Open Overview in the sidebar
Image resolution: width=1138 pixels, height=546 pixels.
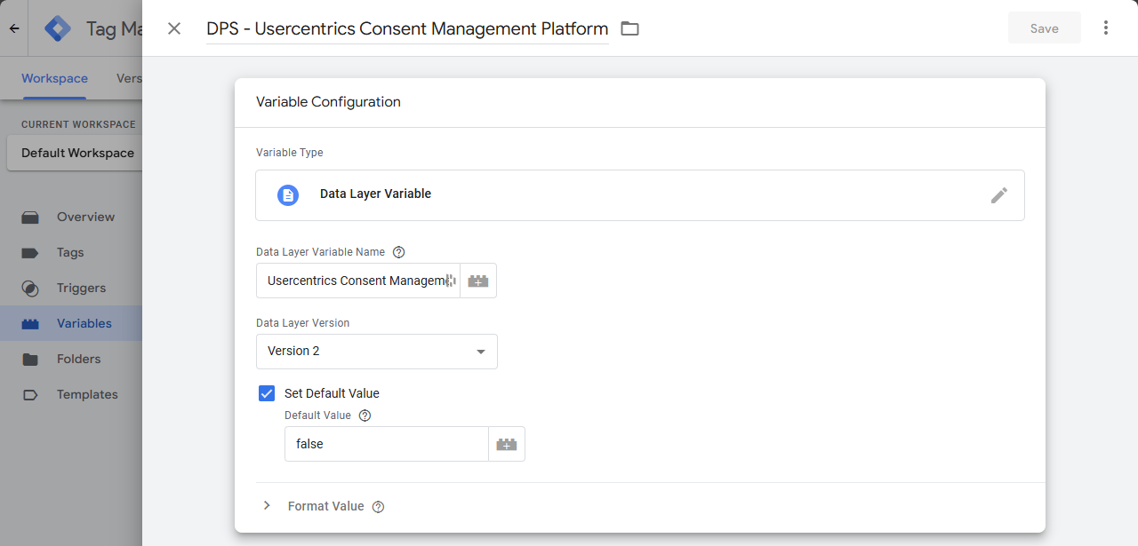click(x=71, y=217)
